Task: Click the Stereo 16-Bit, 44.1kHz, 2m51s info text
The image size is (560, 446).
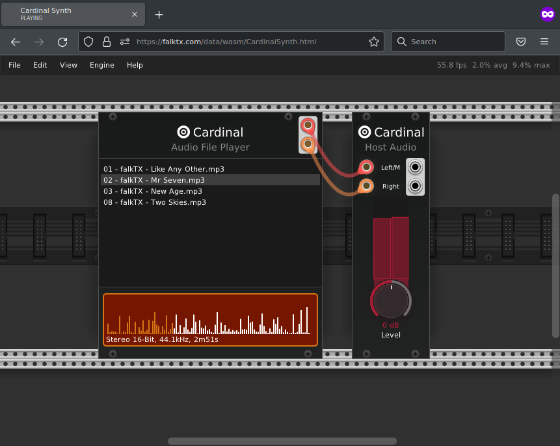Action: coord(162,339)
